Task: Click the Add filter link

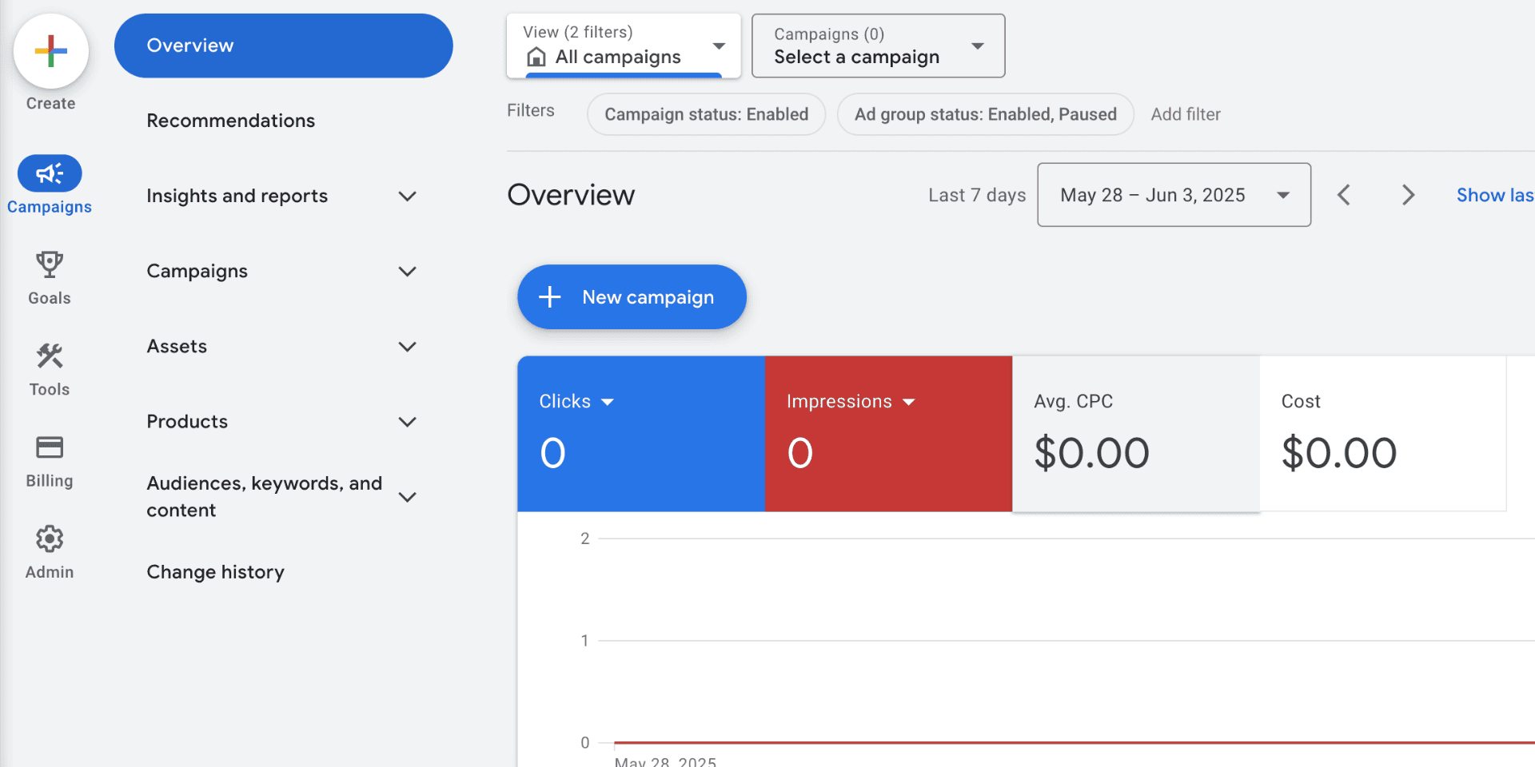Action: click(1185, 114)
